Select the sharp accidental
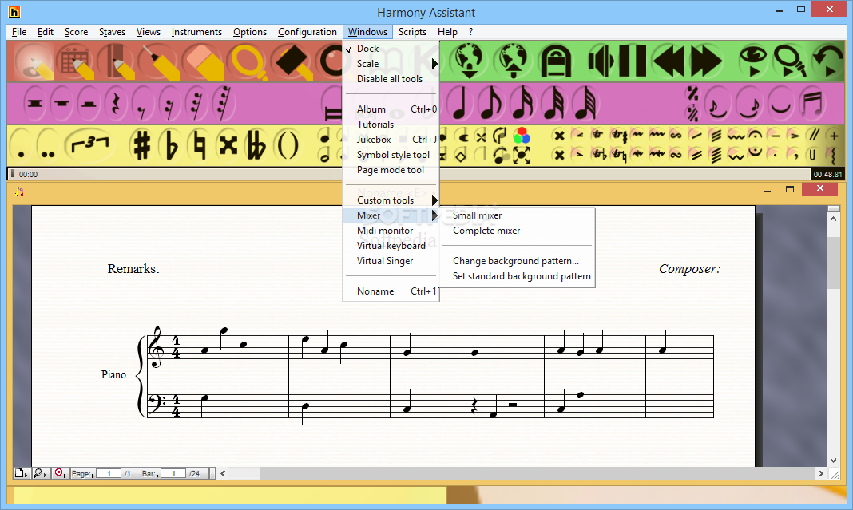 click(x=142, y=146)
